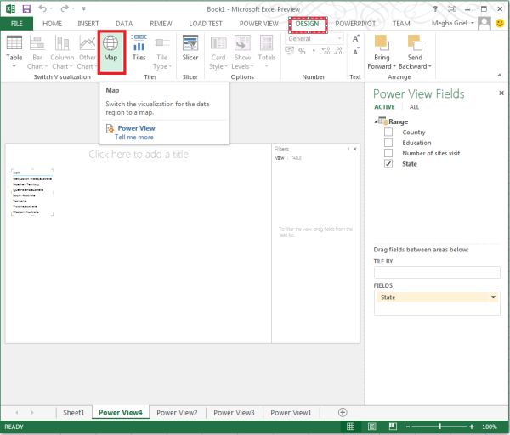Click the zoom slider handle
The width and height of the screenshot is (510, 435).
[439, 427]
